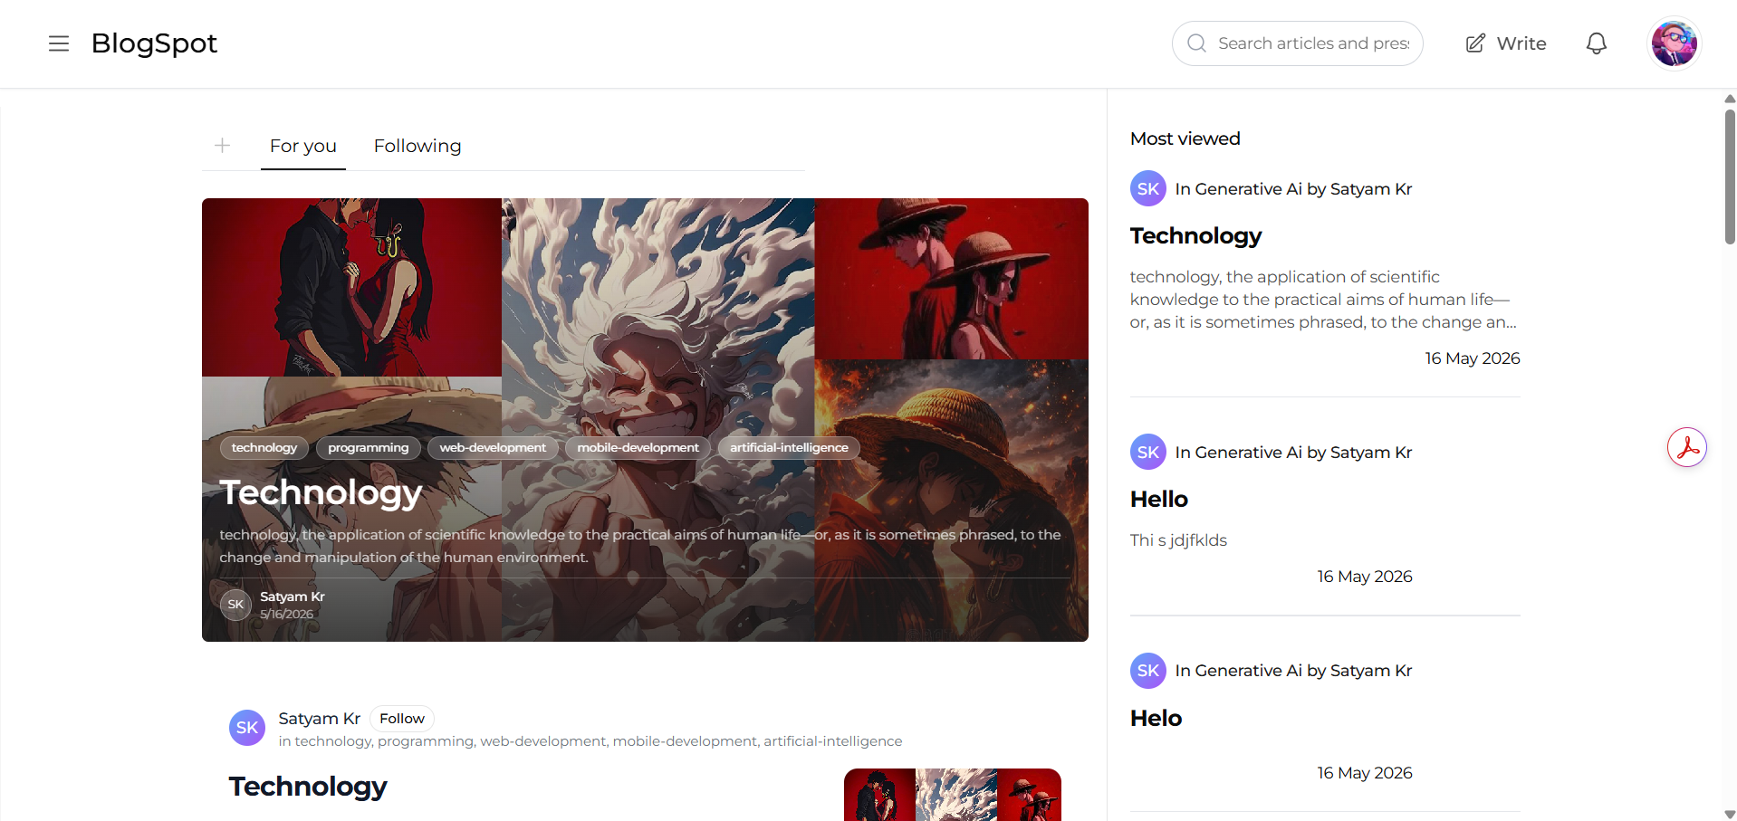Click the vertical scrollbar thumb
This screenshot has width=1737, height=821.
point(1730,177)
